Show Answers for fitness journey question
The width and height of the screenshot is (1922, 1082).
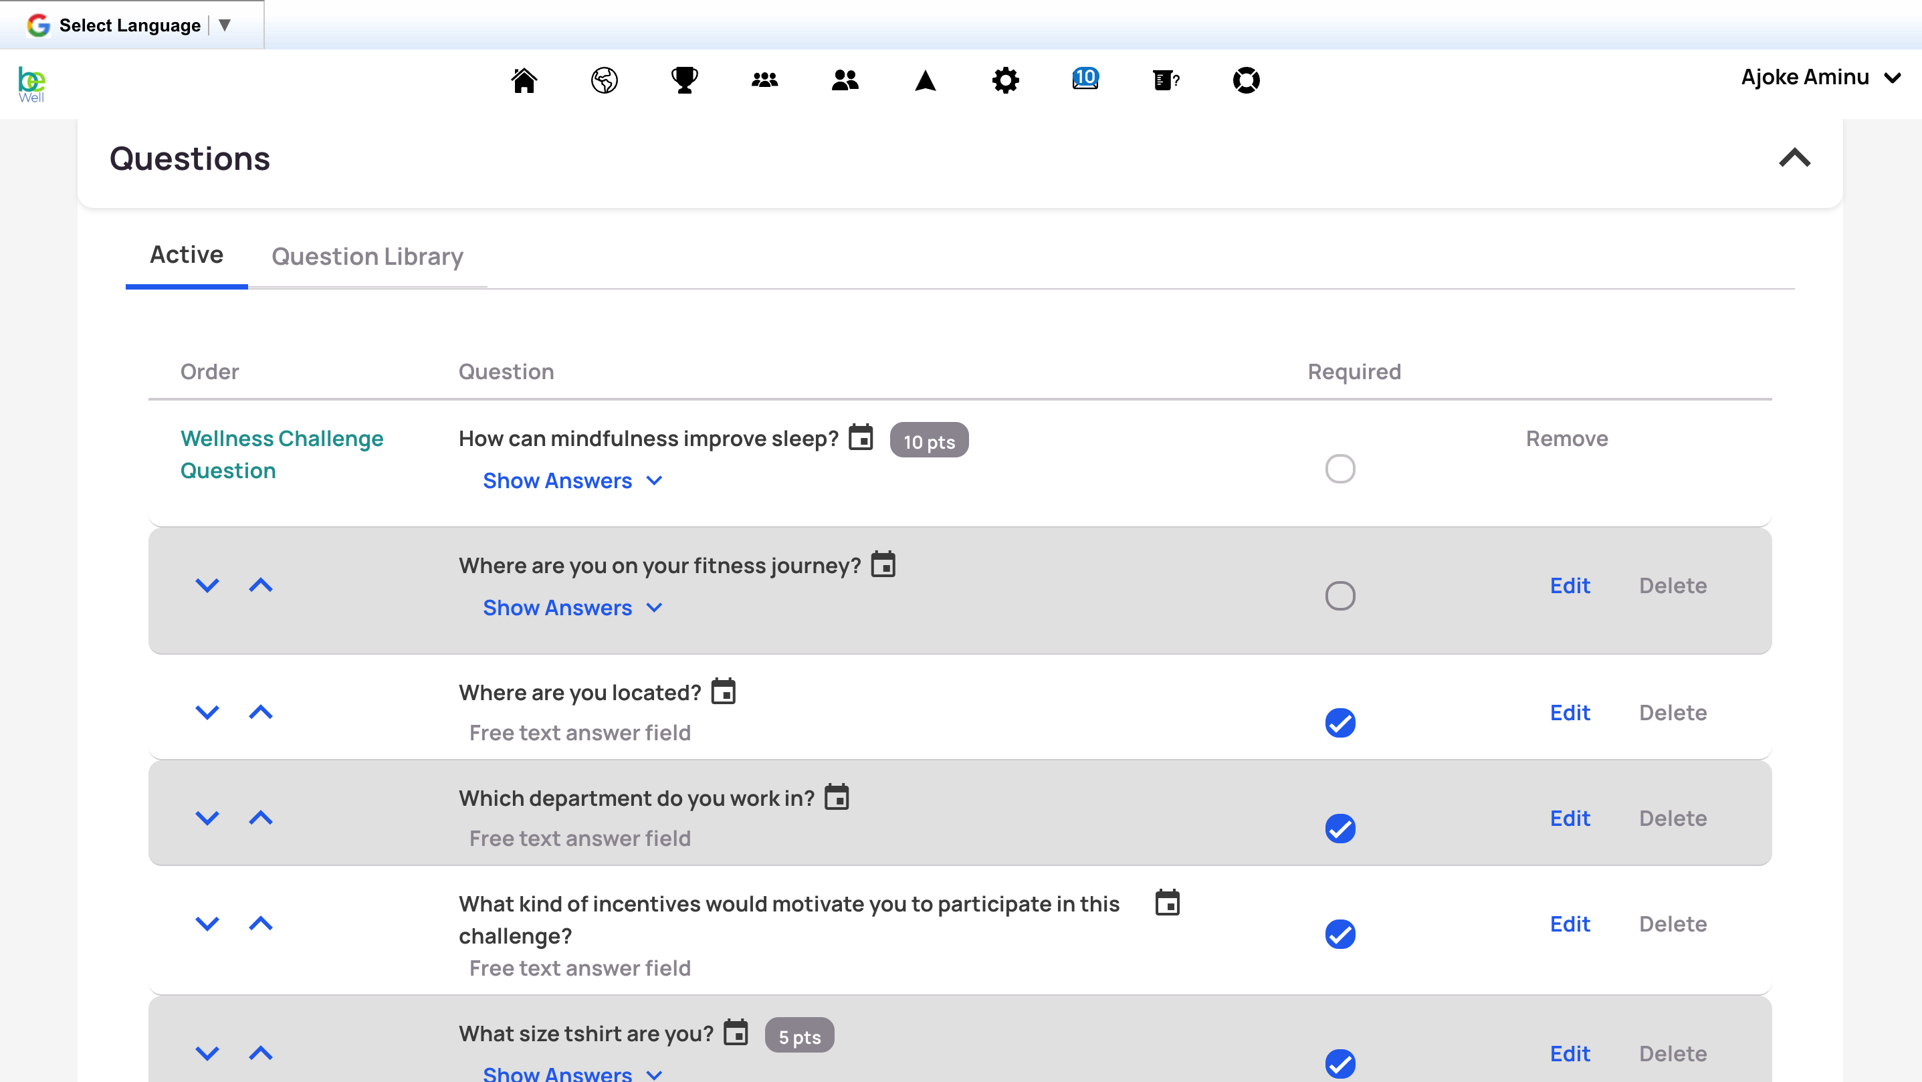point(572,607)
